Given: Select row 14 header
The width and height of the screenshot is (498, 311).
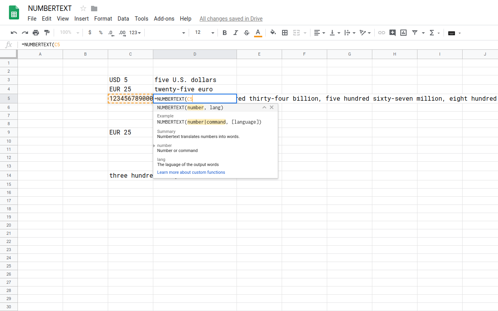Looking at the screenshot, I should click(9, 175).
